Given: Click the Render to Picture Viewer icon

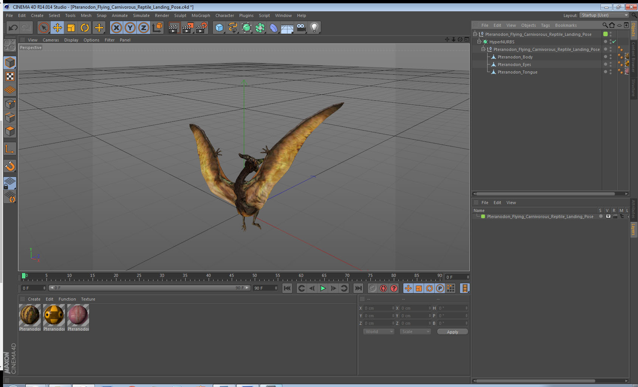Looking at the screenshot, I should pyautogui.click(x=187, y=28).
